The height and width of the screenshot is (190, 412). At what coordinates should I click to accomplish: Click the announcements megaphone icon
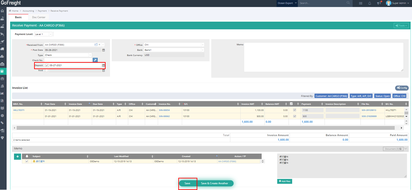coord(379,3)
